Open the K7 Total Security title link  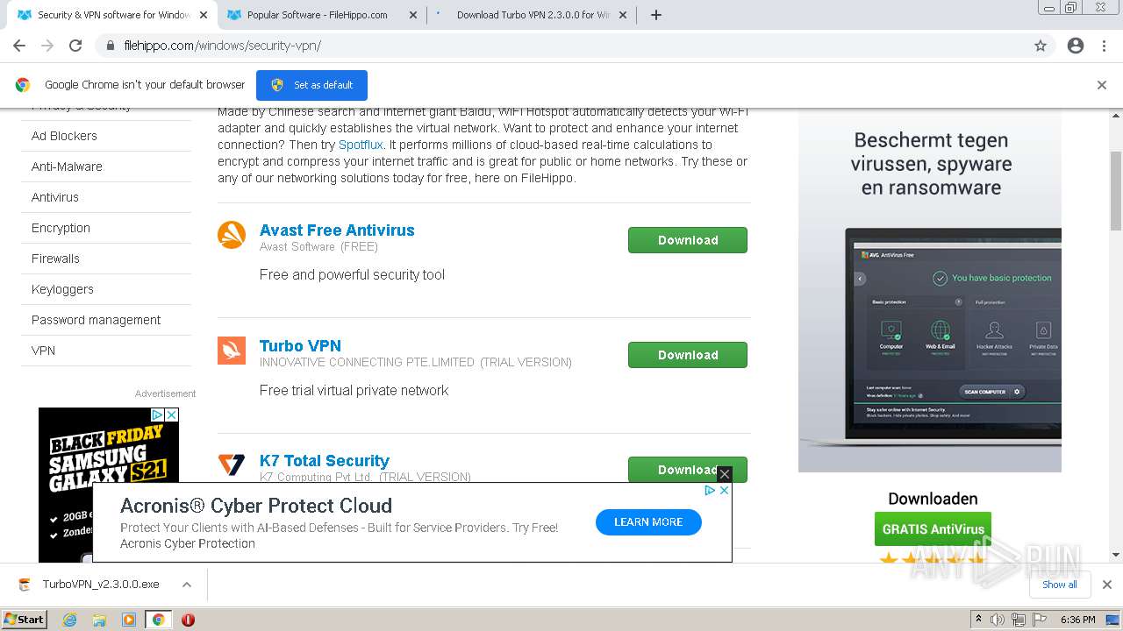325,461
